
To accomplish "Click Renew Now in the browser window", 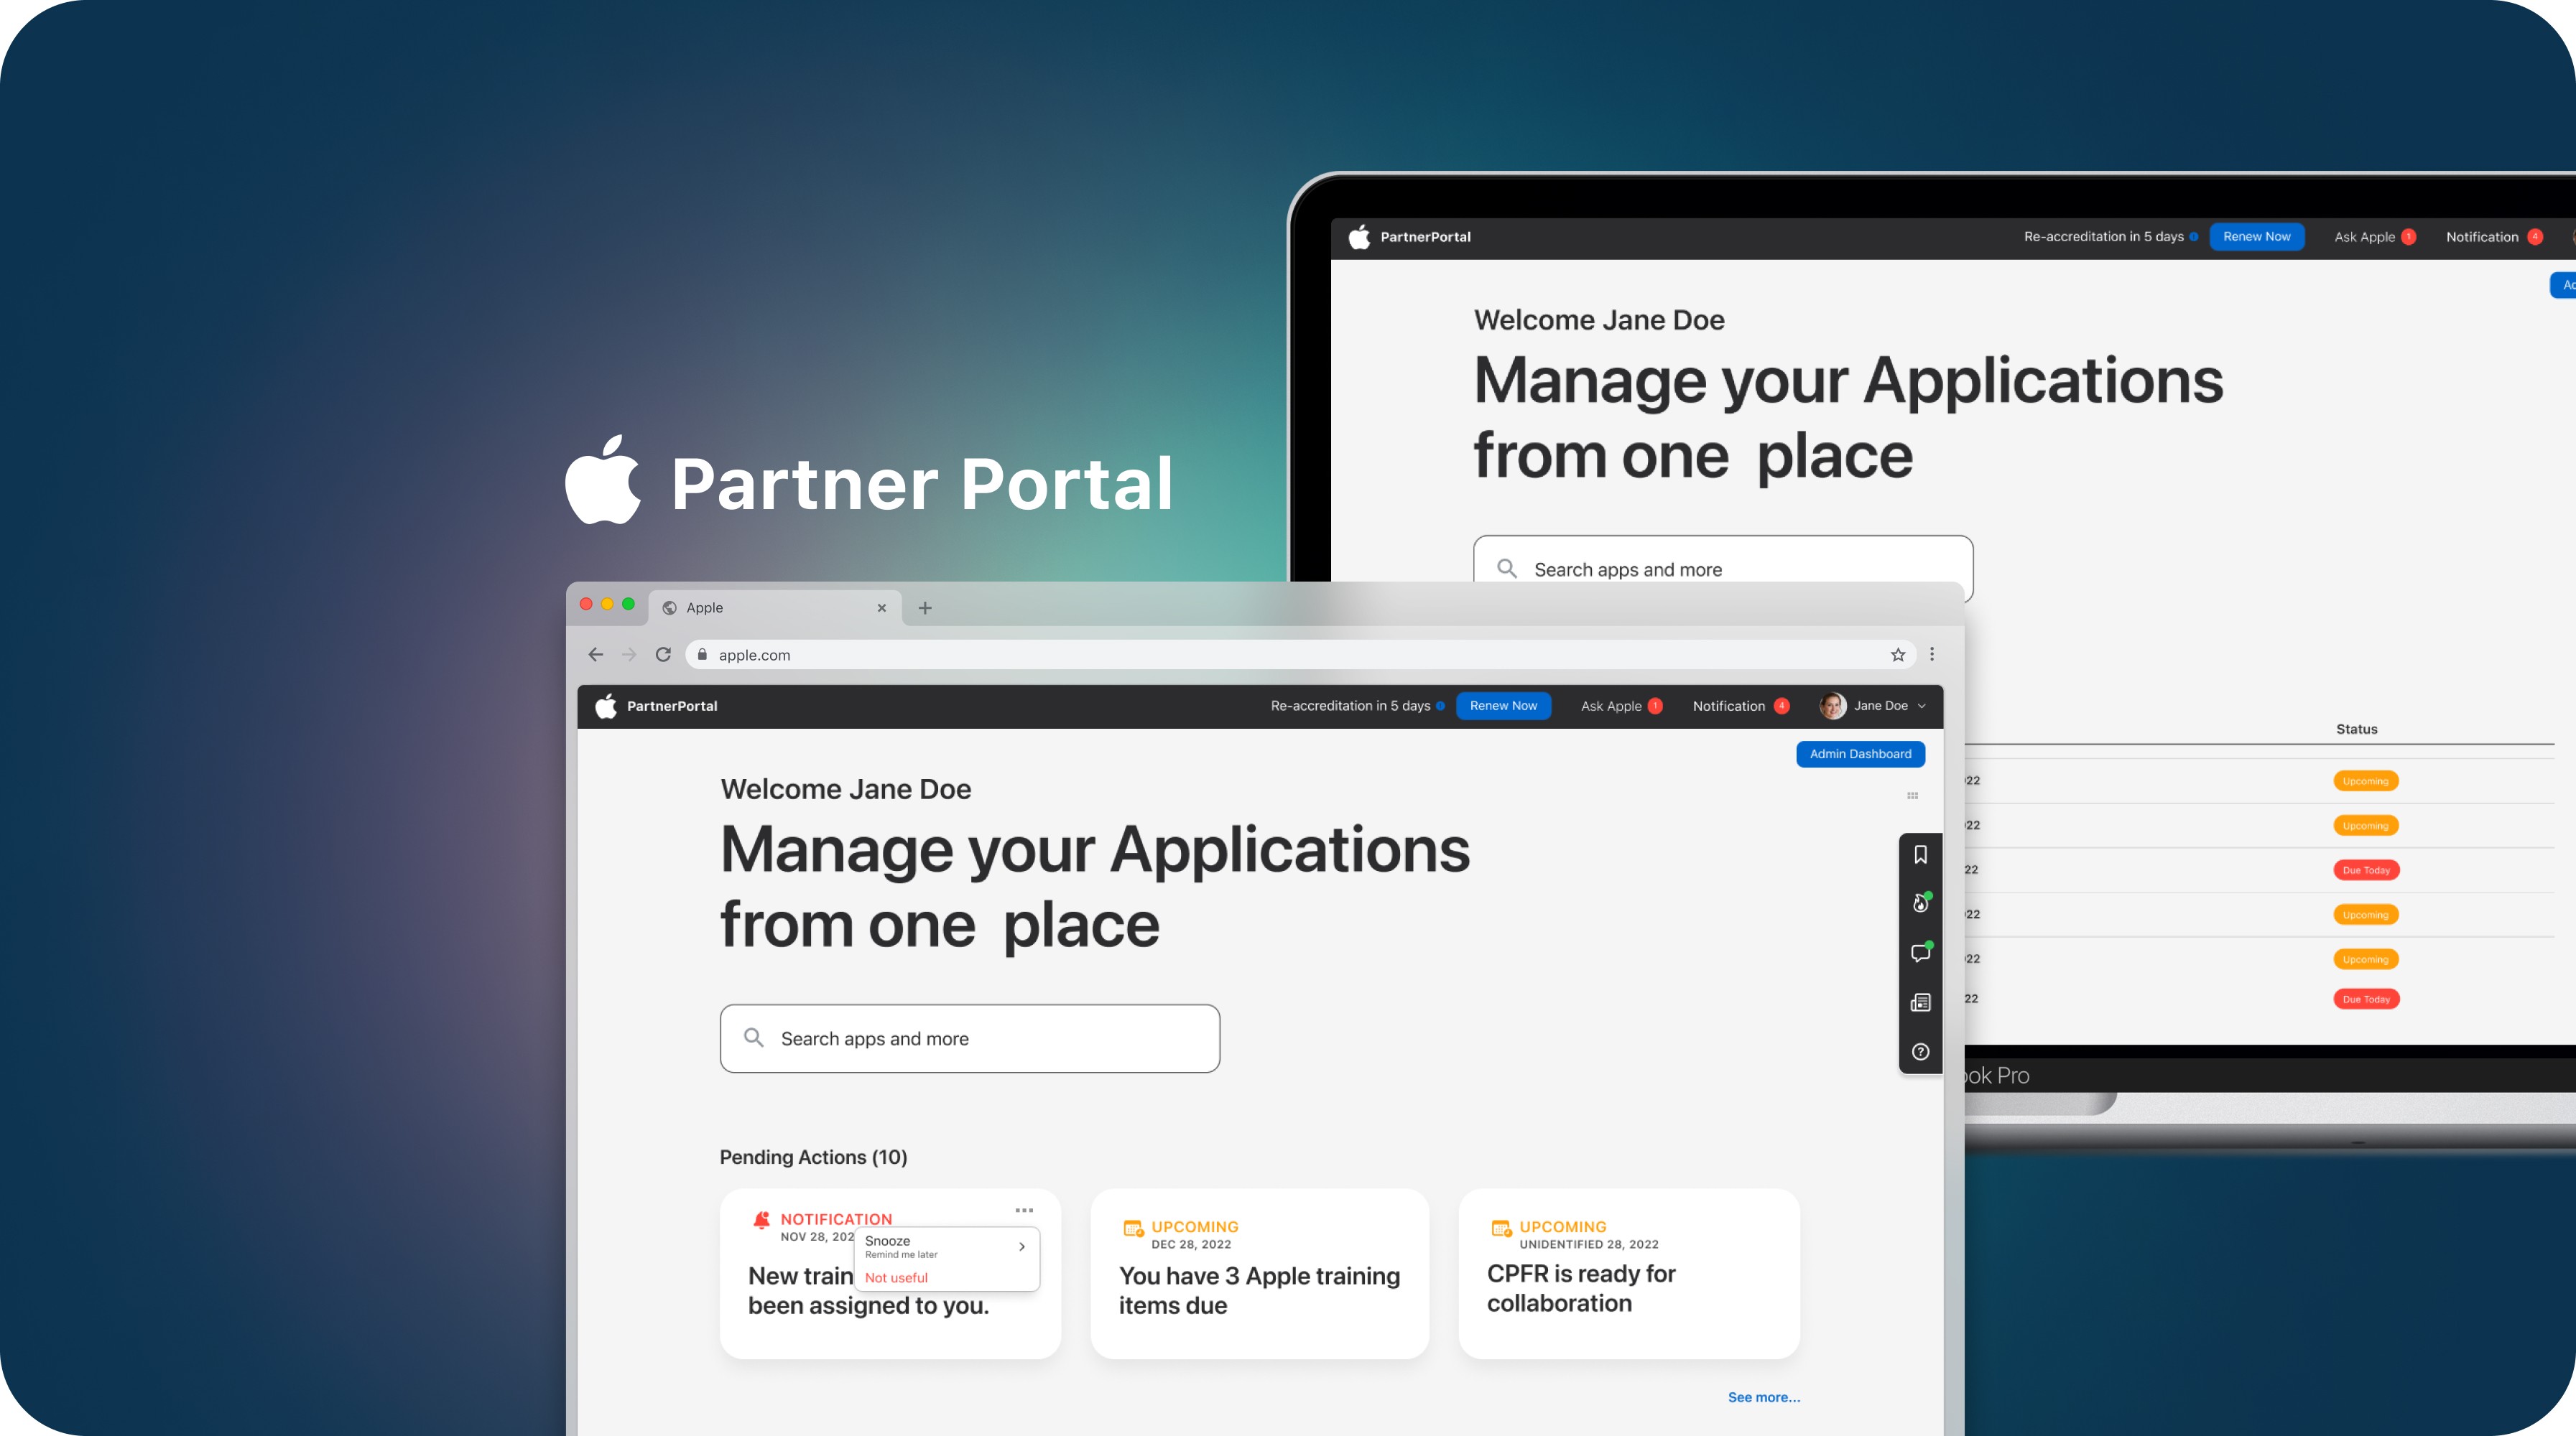I will 1503,706.
